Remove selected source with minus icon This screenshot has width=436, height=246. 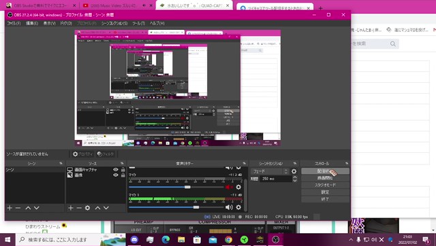tap(79, 208)
